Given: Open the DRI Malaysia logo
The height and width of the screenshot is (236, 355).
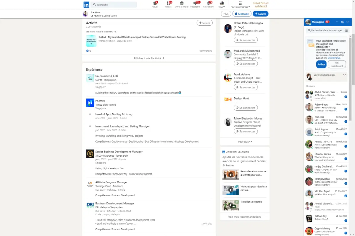Looking at the screenshot, I should (90, 206).
